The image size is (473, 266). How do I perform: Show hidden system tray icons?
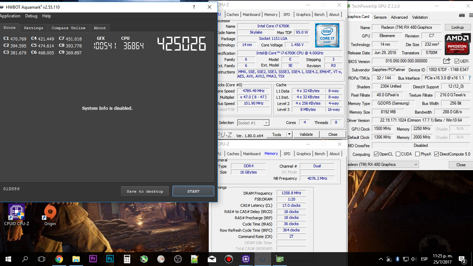(x=381, y=259)
